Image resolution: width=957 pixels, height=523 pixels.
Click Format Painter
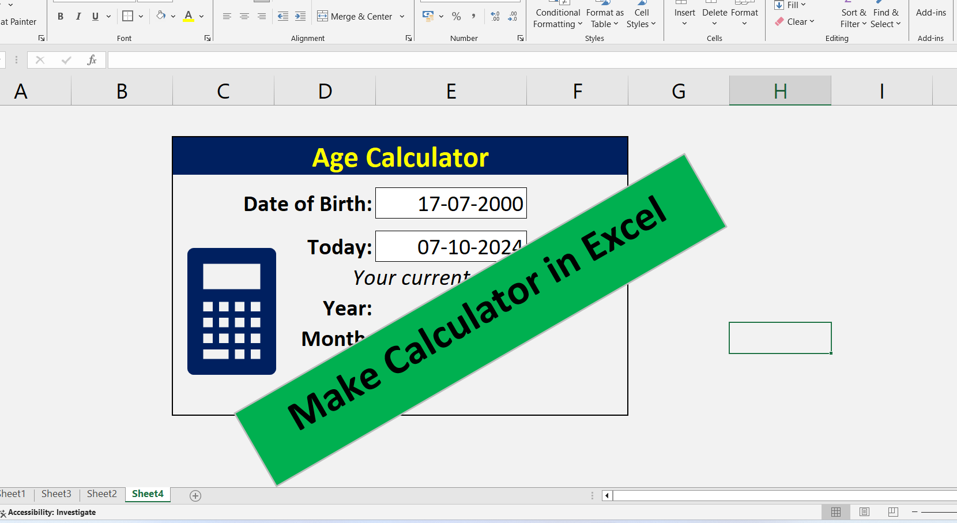(x=18, y=22)
